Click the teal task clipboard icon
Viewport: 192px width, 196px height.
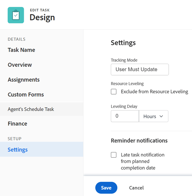click(16, 15)
